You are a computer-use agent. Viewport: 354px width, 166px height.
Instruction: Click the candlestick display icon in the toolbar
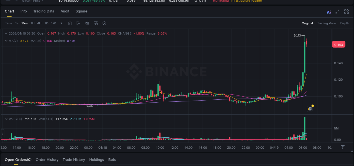pyautogui.click(x=87, y=23)
